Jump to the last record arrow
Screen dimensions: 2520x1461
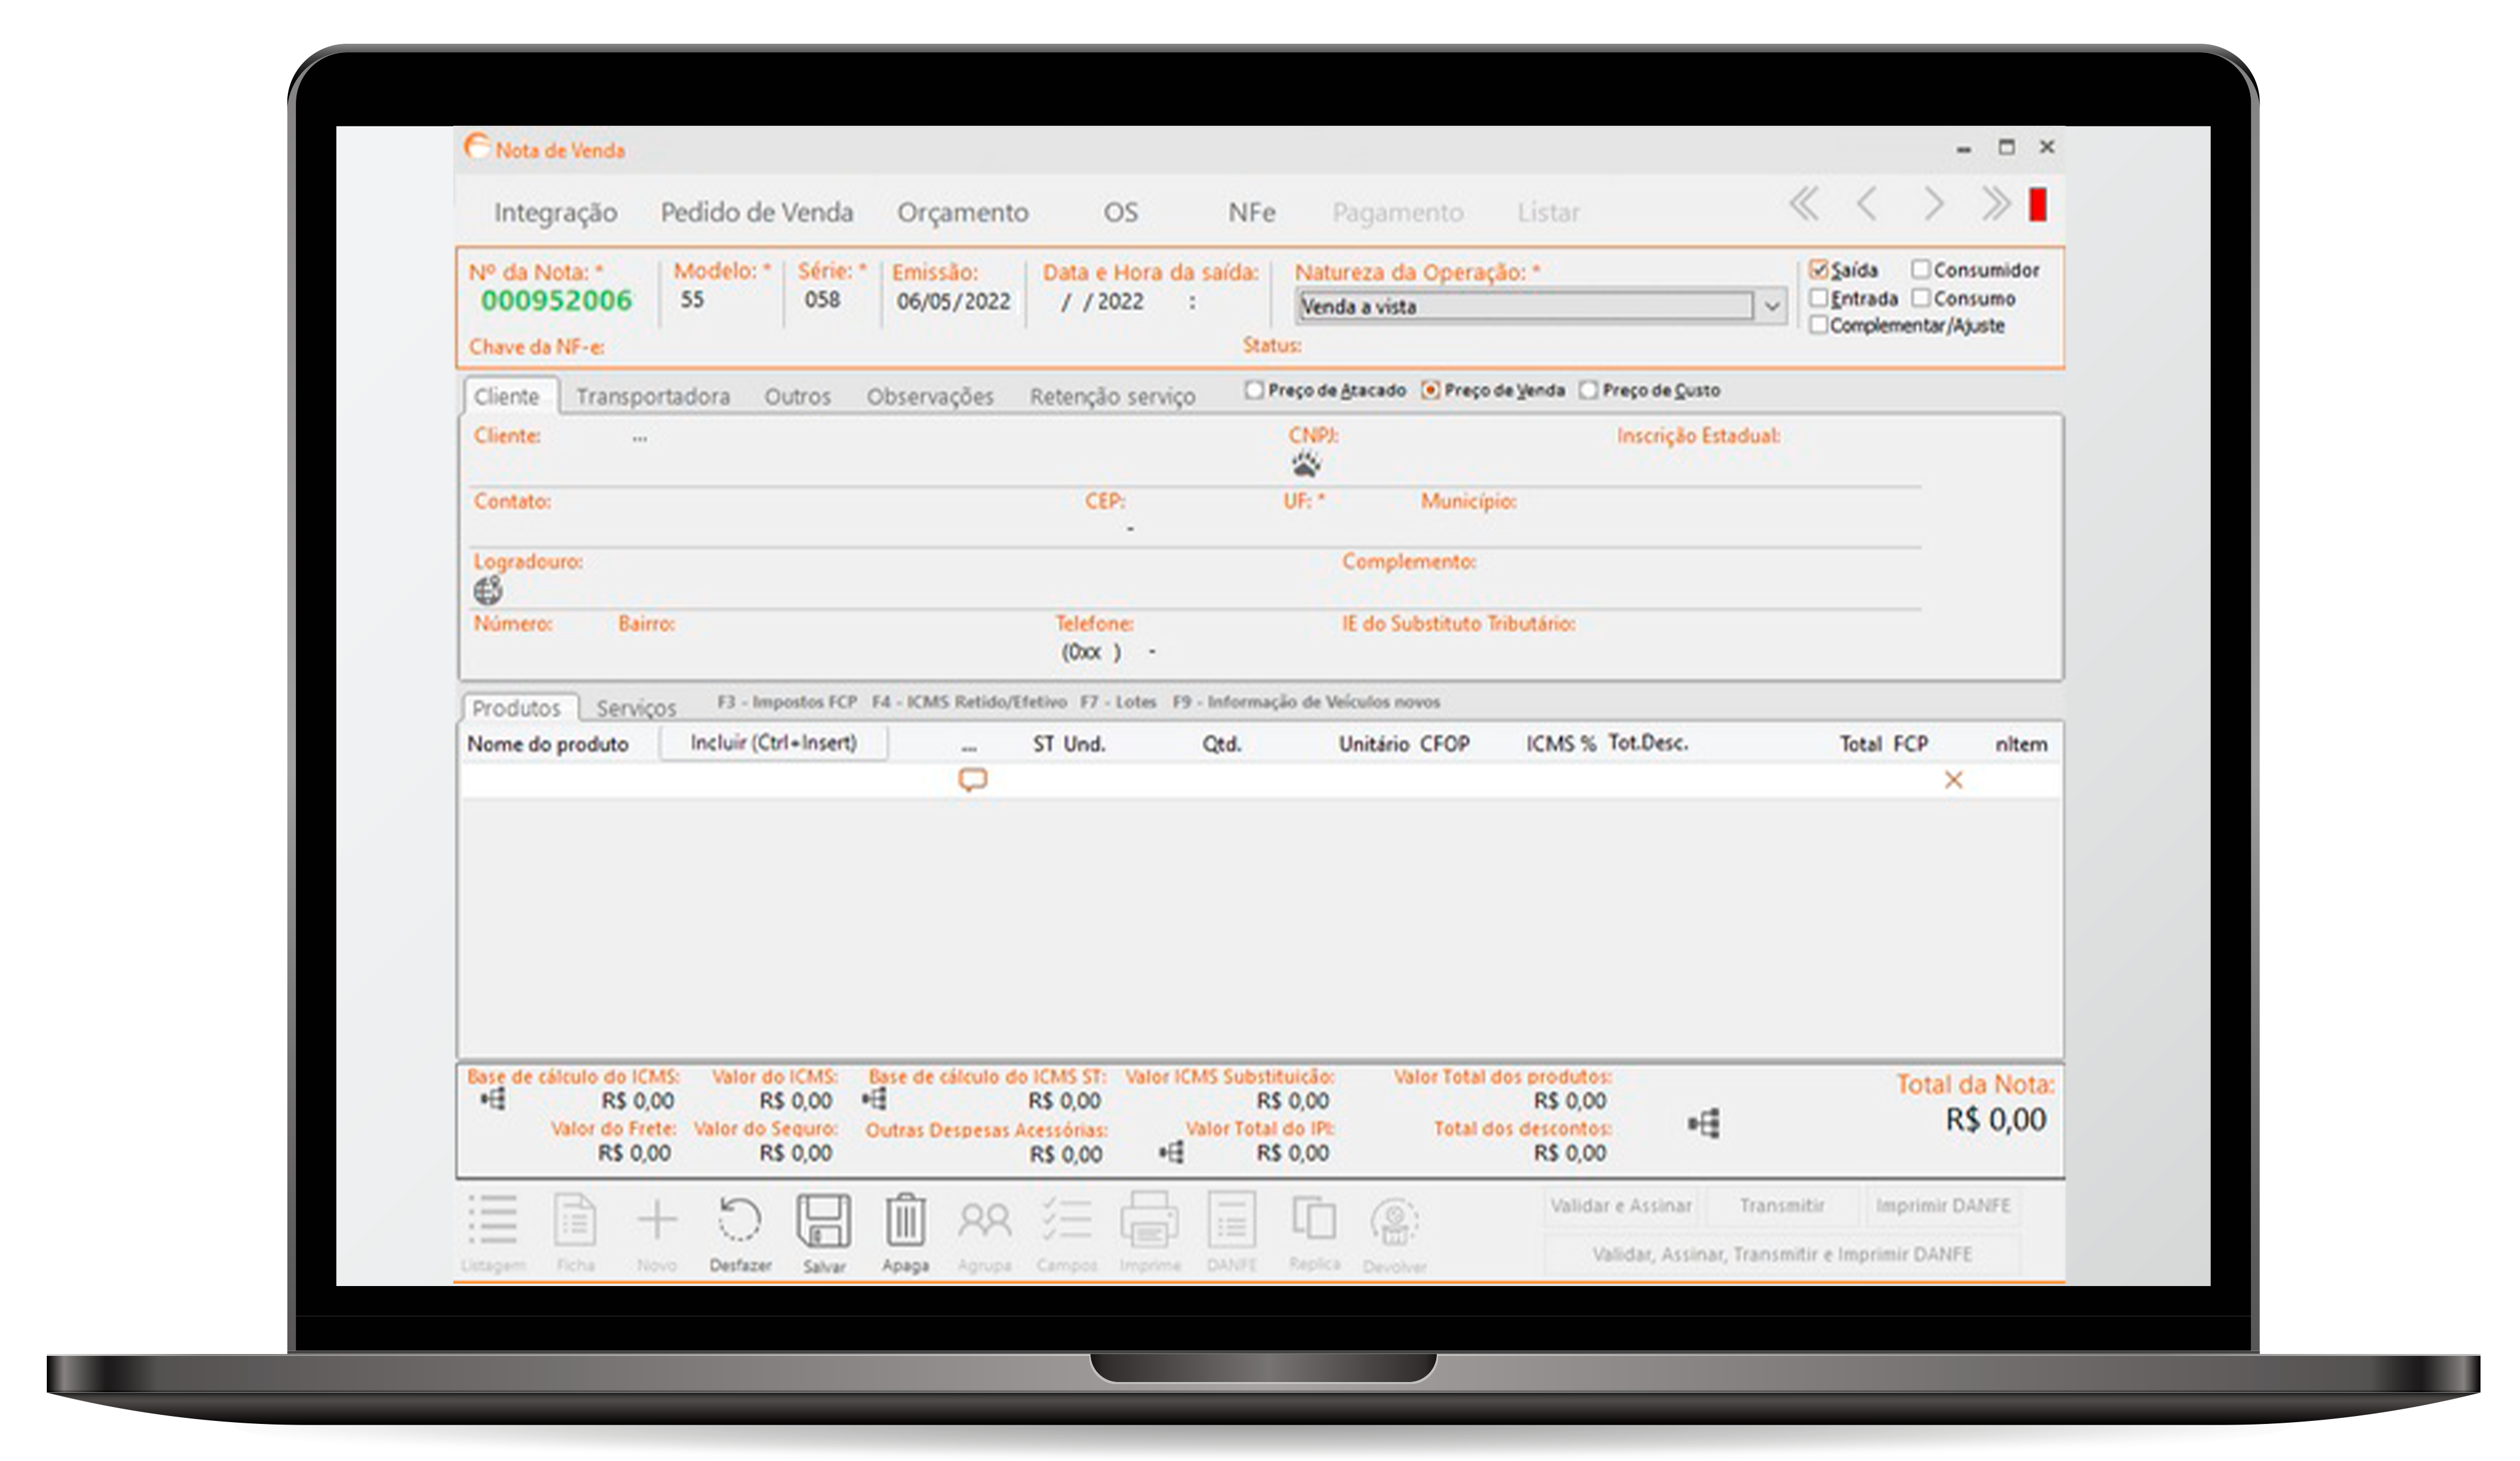click(1995, 204)
